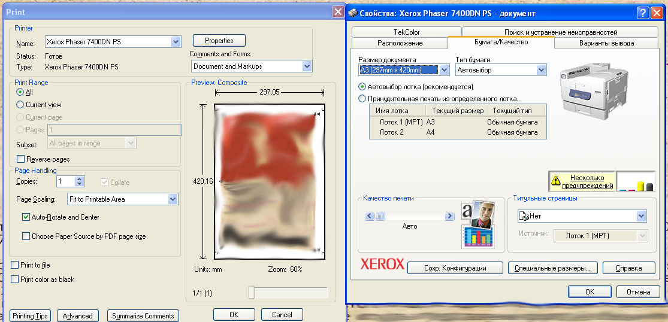Click the Справка button
The height and width of the screenshot is (322, 668).
pyautogui.click(x=629, y=268)
